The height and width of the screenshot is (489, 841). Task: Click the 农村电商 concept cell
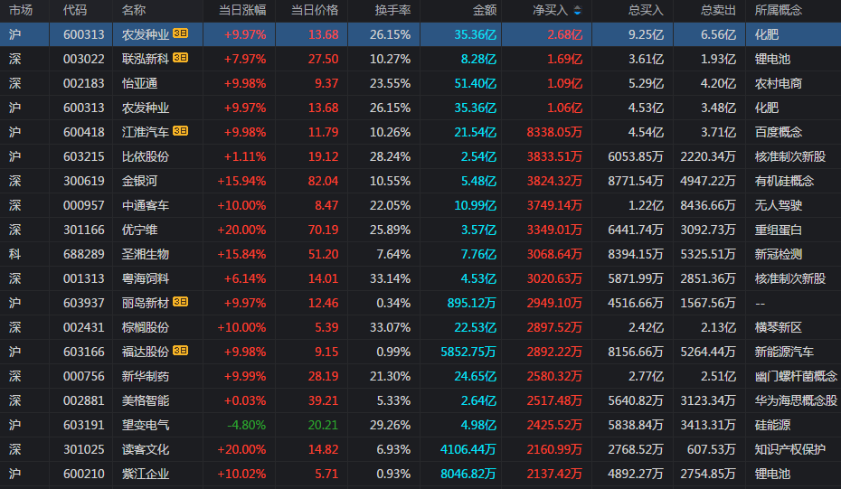[x=779, y=84]
